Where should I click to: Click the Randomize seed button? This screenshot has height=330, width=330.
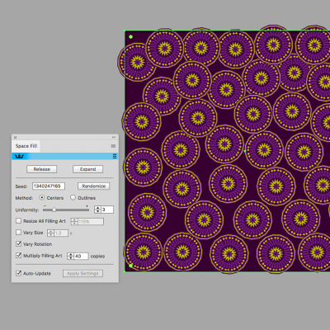[93, 186]
